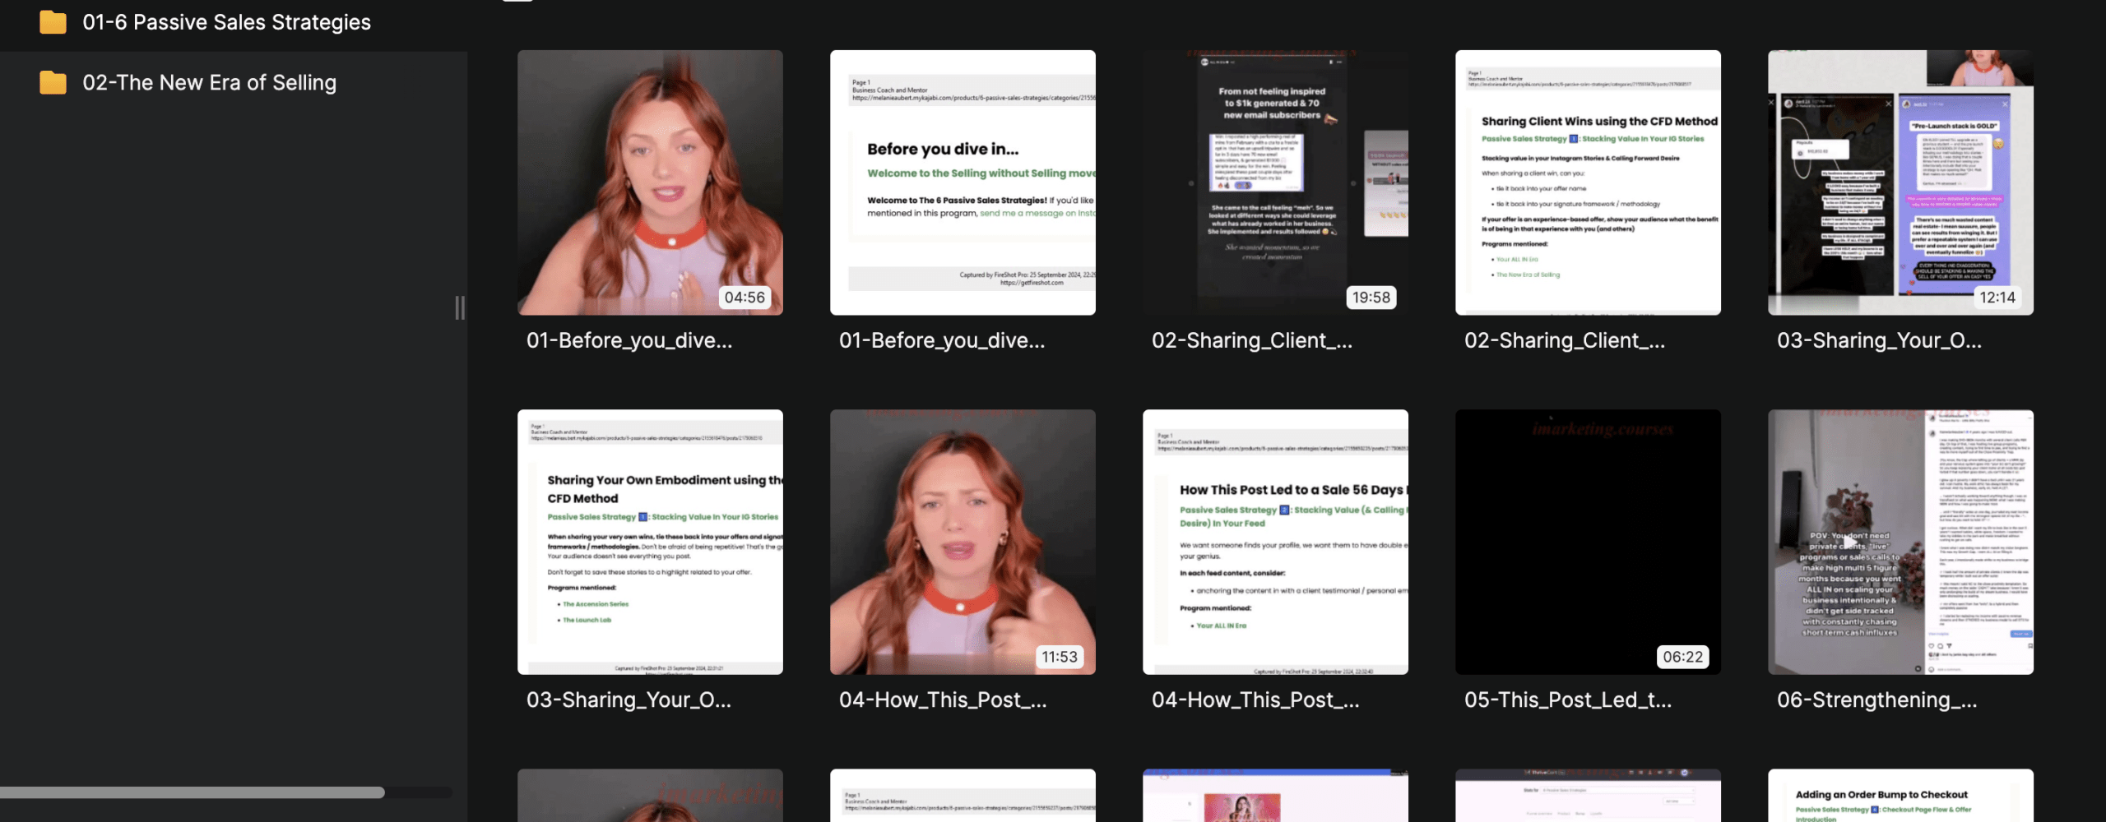This screenshot has width=2106, height=822.
Task: Open the 01-6 Passive Sales Strategies folder icon
Action: pyautogui.click(x=53, y=22)
